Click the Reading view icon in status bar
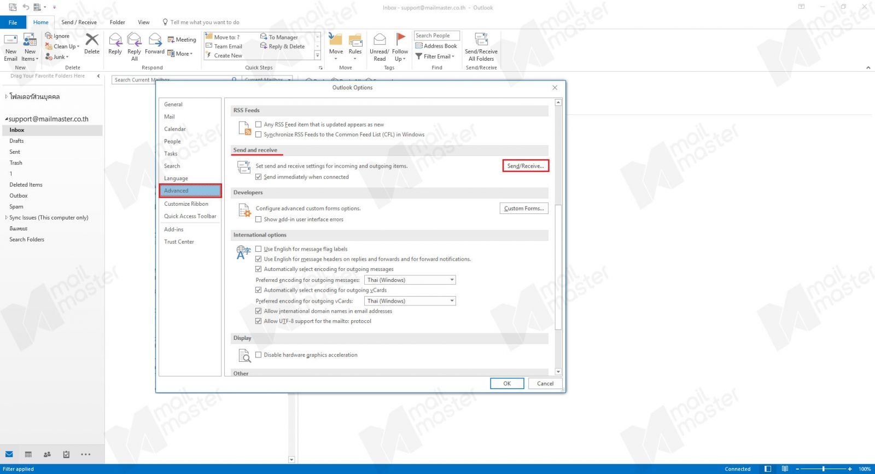875x474 pixels. [785, 469]
